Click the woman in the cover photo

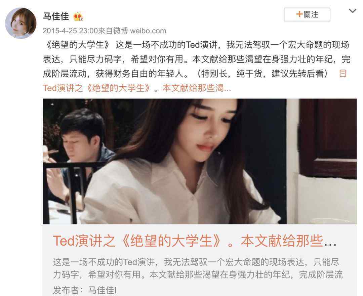click(185, 161)
